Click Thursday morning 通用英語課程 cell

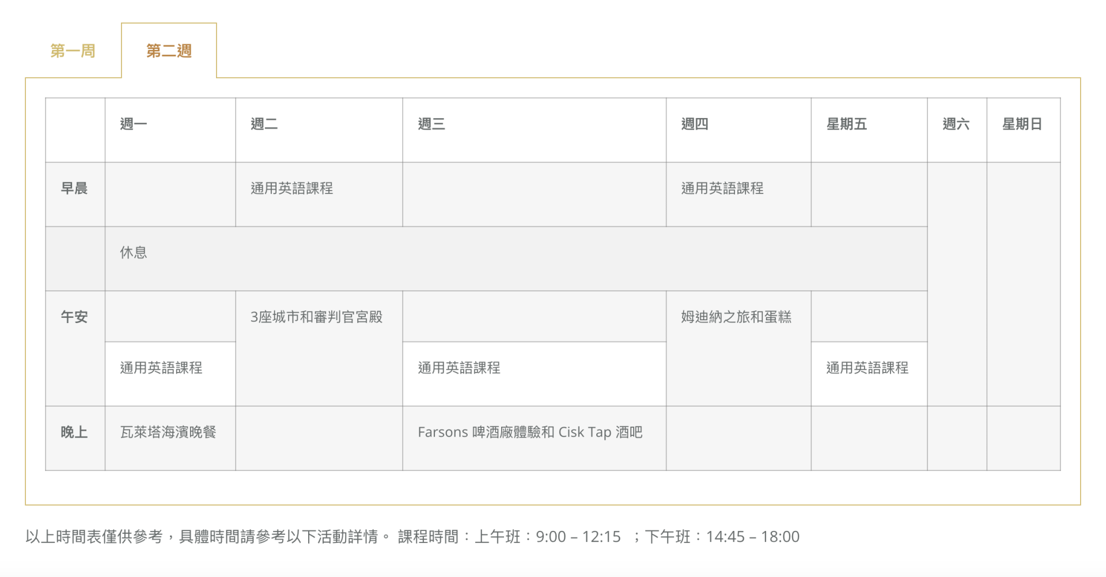pyautogui.click(x=722, y=188)
